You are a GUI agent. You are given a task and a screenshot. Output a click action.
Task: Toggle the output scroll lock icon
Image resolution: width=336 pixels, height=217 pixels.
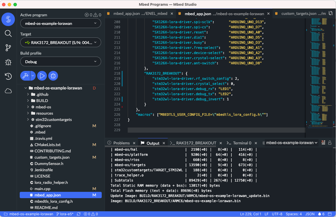(330, 143)
